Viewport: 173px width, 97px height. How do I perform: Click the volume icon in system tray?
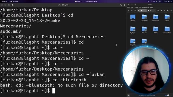tap(166, 1)
